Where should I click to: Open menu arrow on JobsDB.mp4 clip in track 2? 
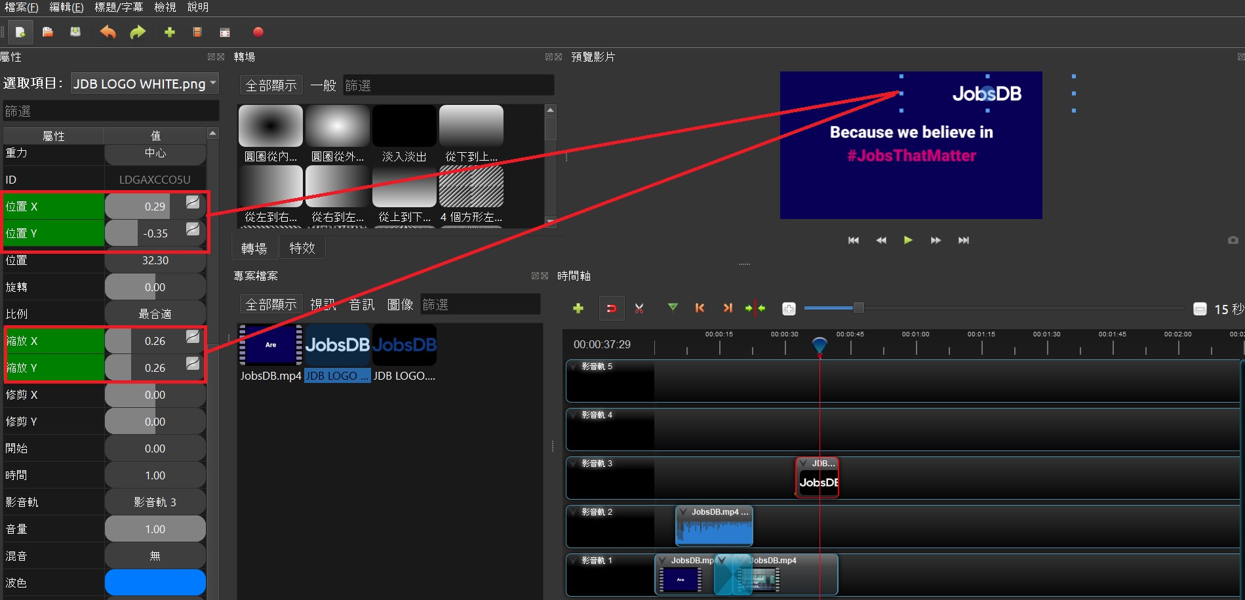(683, 512)
